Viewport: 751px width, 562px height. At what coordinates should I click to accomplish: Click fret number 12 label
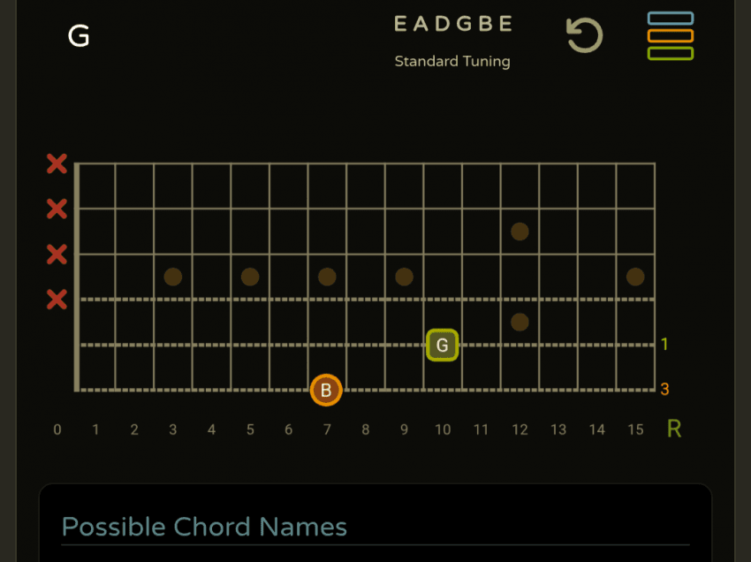coord(520,430)
